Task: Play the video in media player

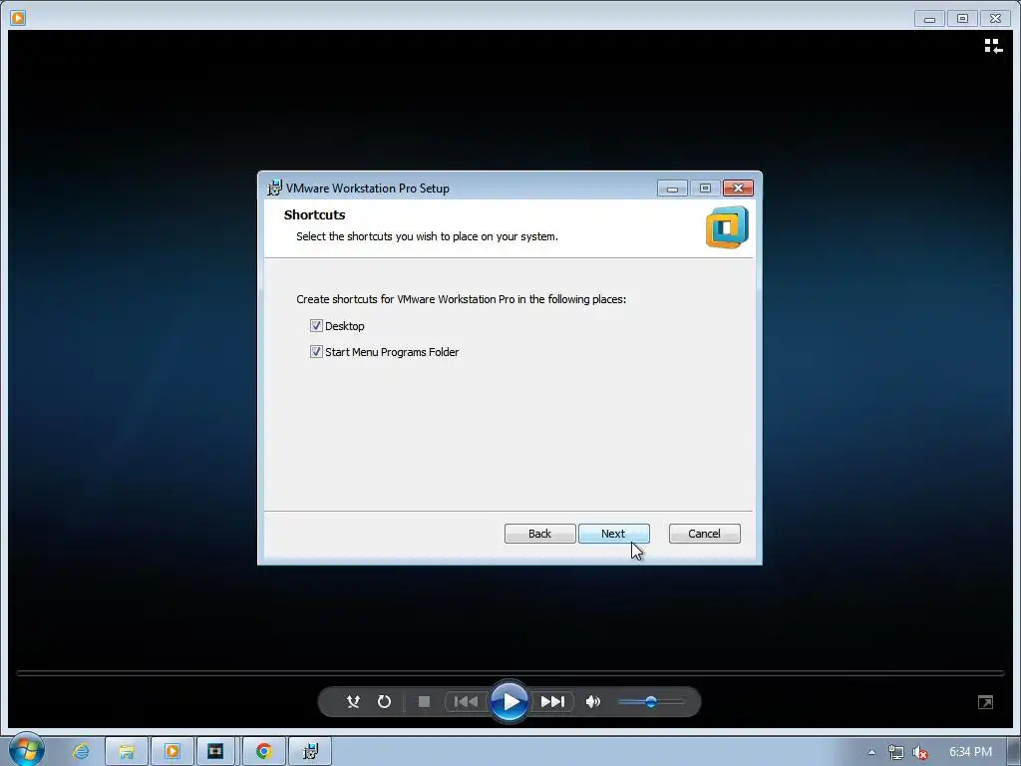Action: click(x=510, y=701)
